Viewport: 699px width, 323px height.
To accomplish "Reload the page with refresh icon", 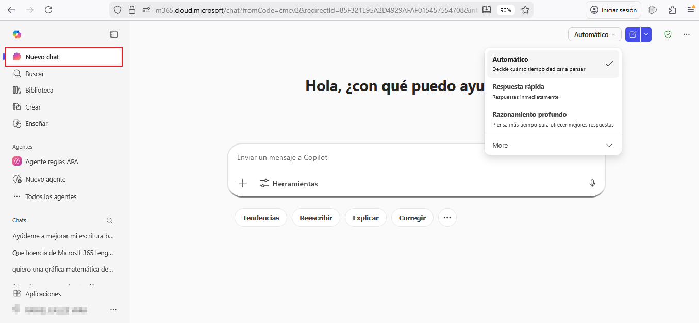I will coord(48,10).
